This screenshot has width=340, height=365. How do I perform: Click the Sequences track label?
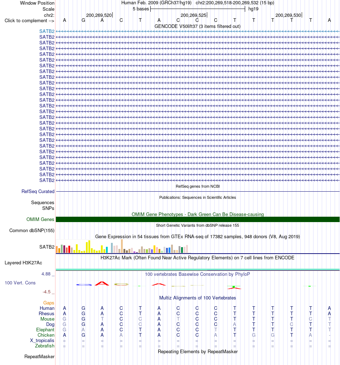point(43,202)
